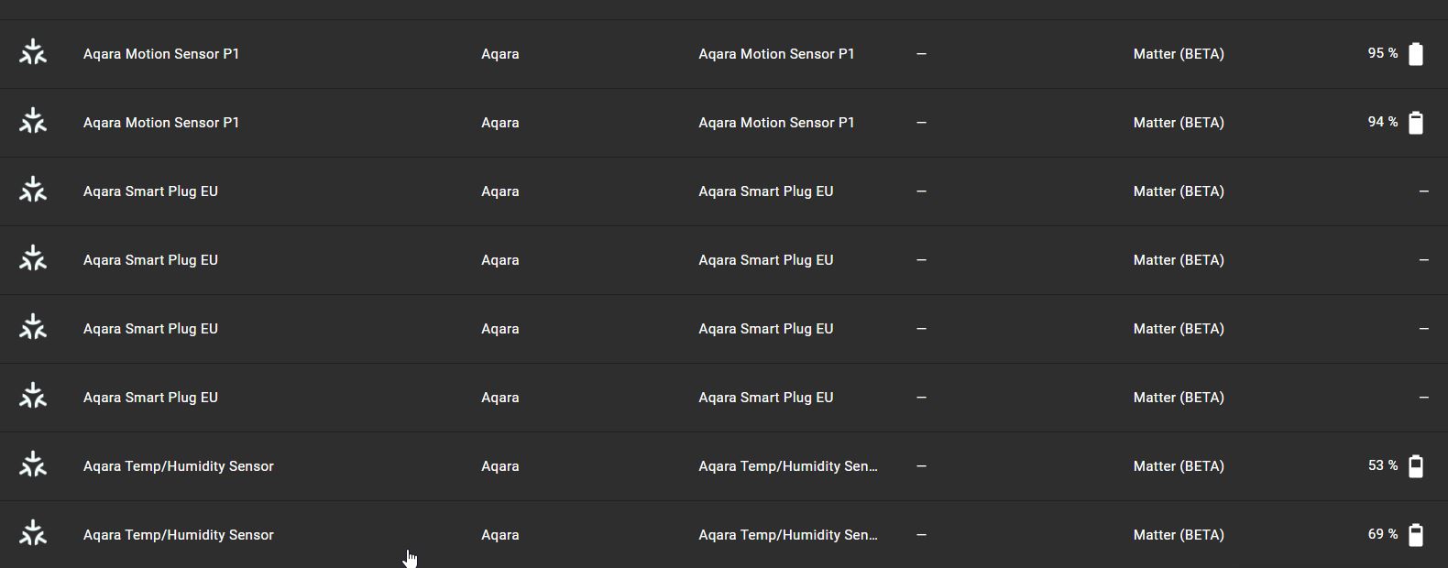Select the 94 % battery value

click(1383, 123)
